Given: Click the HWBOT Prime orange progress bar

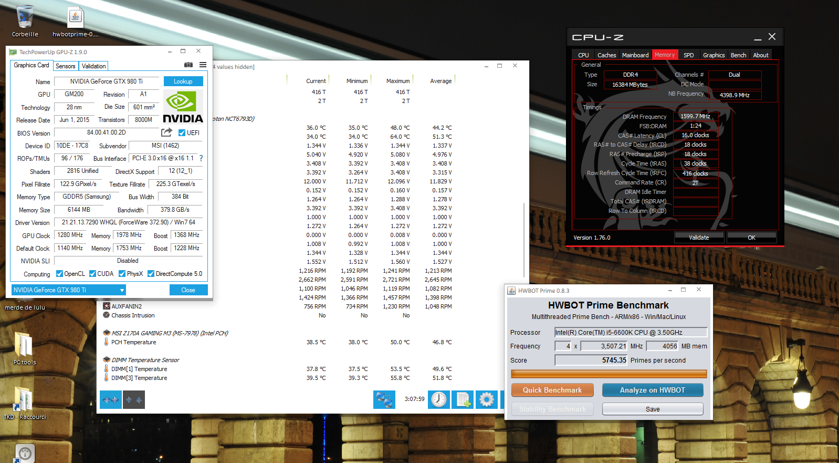Looking at the screenshot, I should tap(609, 374).
